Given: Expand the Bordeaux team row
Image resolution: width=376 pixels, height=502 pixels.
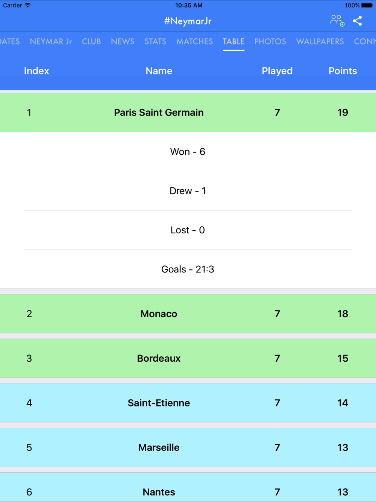Looking at the screenshot, I should coord(188,358).
